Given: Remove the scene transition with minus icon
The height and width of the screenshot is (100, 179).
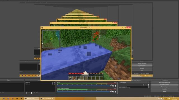Looking at the screenshot, I should [x=146, y=85].
